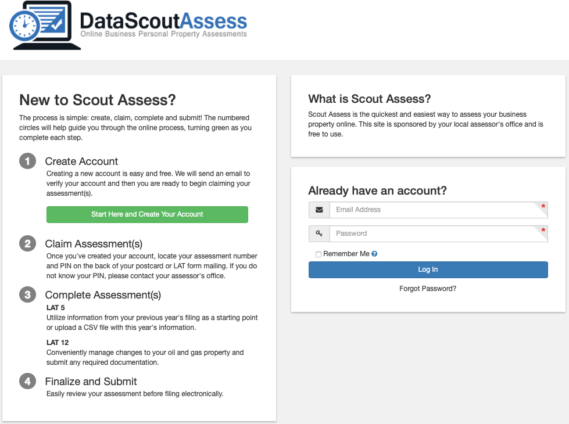Focus the Password input field

(x=439, y=234)
